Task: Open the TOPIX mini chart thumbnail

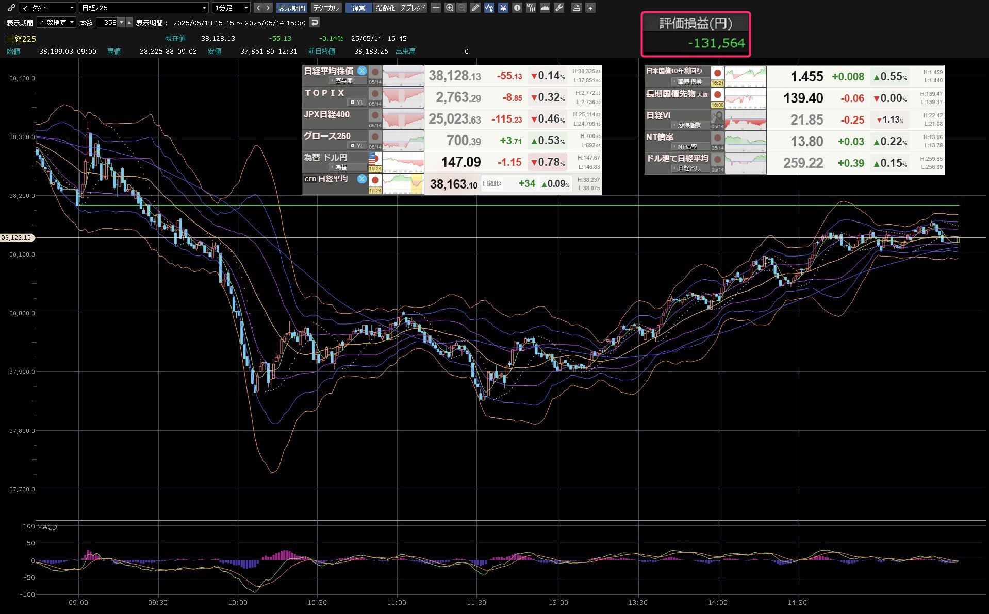Action: click(x=403, y=97)
